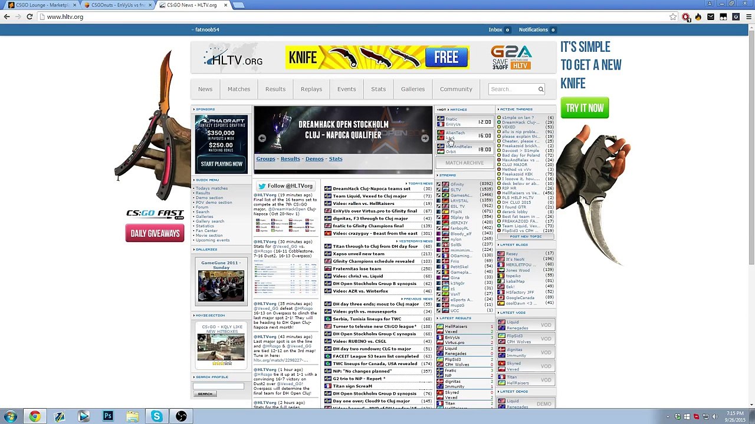
Task: Click the knife FREE banner ad
Action: pyautogui.click(x=377, y=58)
